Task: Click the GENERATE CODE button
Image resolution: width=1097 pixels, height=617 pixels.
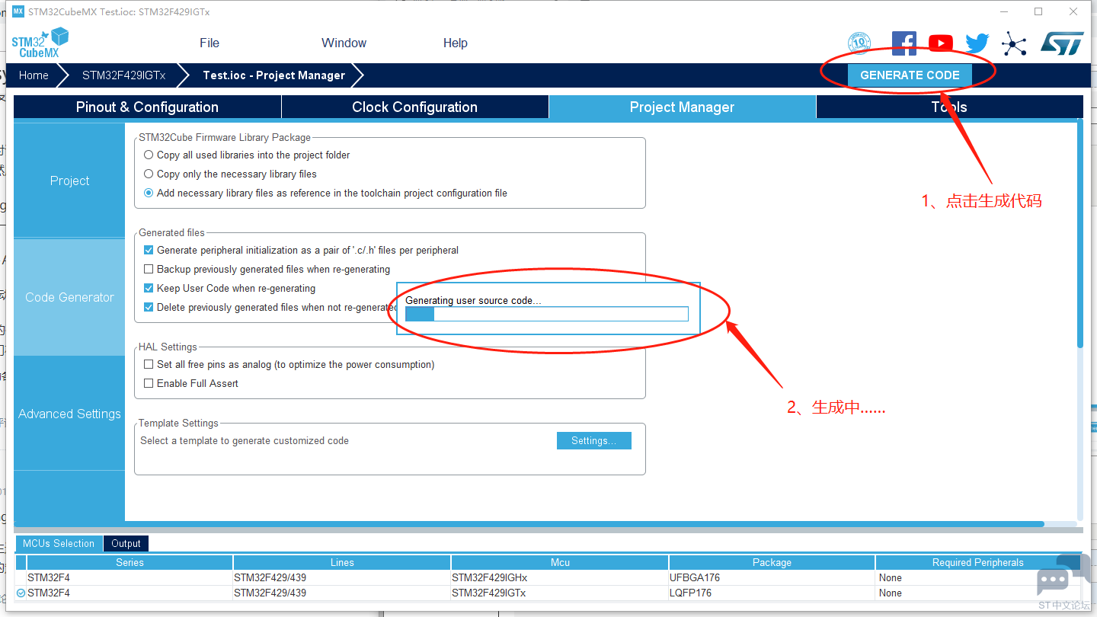Action: pos(910,75)
